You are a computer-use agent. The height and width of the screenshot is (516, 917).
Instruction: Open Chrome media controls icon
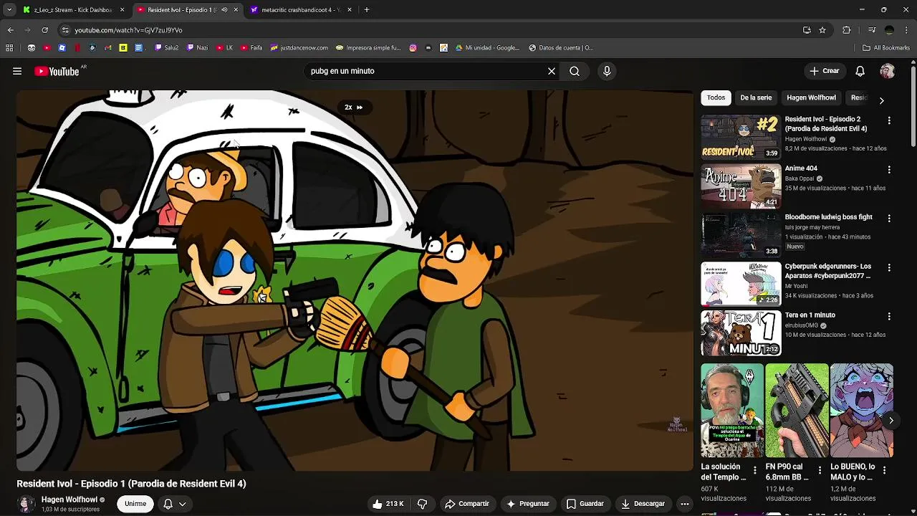(872, 30)
